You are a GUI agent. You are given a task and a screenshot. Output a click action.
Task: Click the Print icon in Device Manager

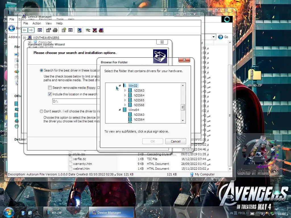[x=55, y=30]
